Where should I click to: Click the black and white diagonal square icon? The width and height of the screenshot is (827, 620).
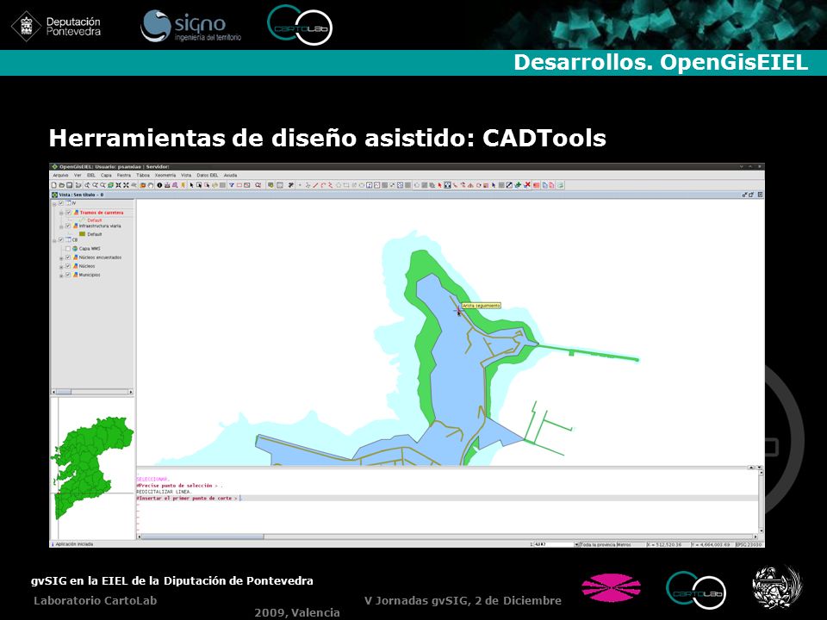click(509, 185)
